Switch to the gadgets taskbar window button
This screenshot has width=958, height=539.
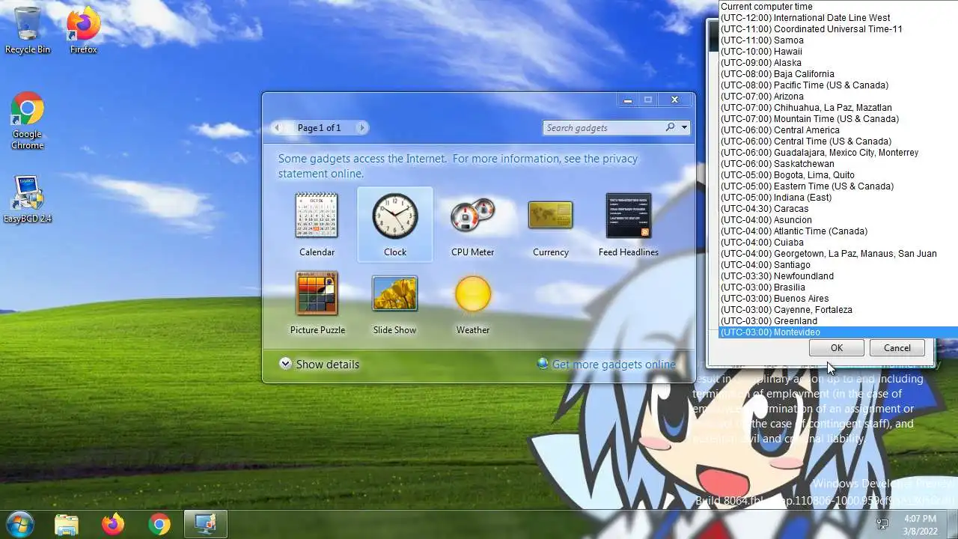pos(205,524)
